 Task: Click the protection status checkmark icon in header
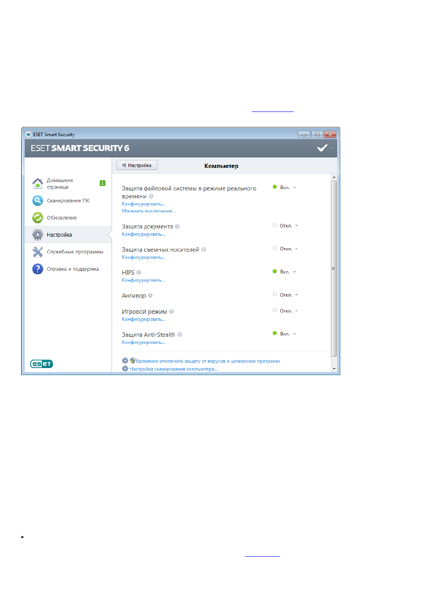[x=322, y=148]
